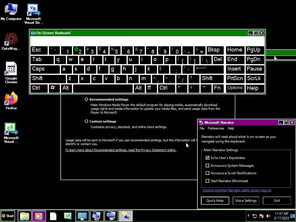The height and width of the screenshot is (222, 296).
Task: Open the DataWag desktop shortcut
Action: [11, 41]
